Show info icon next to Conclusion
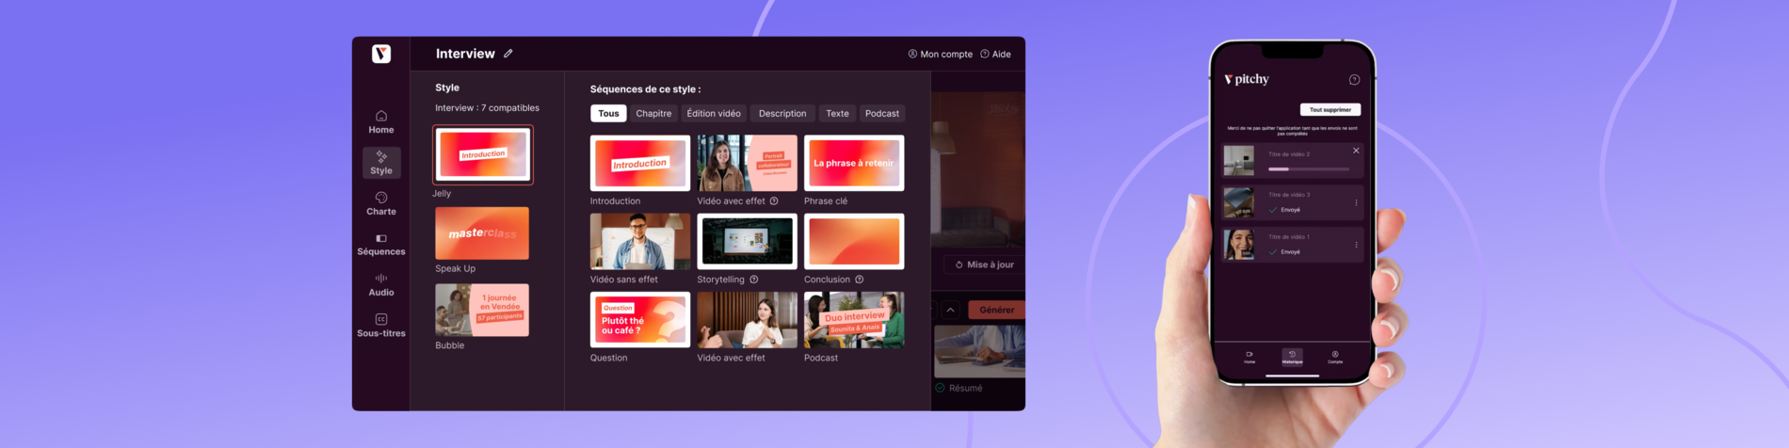The width and height of the screenshot is (1789, 448). 859,280
